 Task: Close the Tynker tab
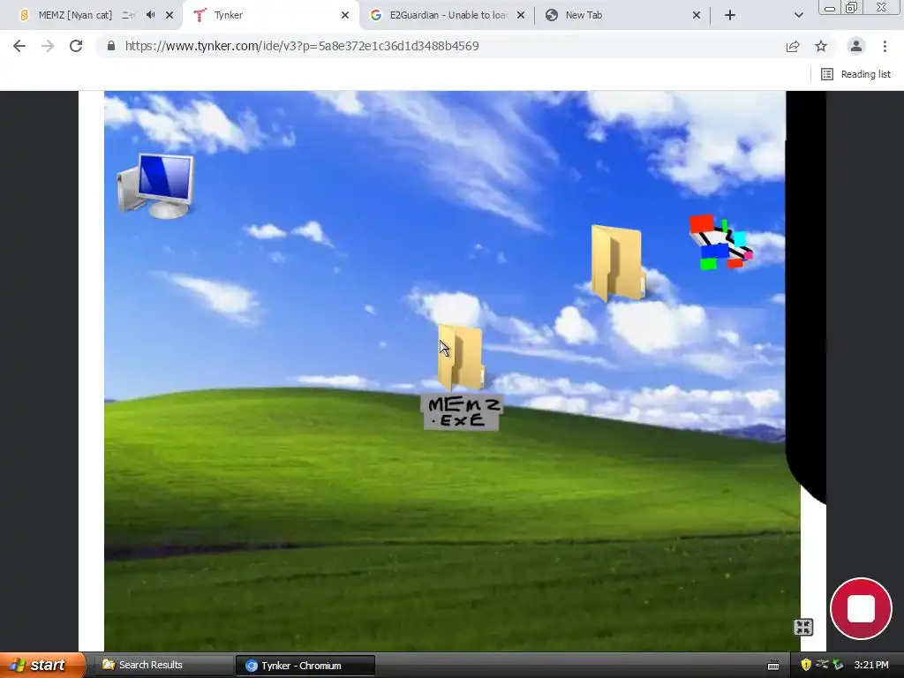345,15
